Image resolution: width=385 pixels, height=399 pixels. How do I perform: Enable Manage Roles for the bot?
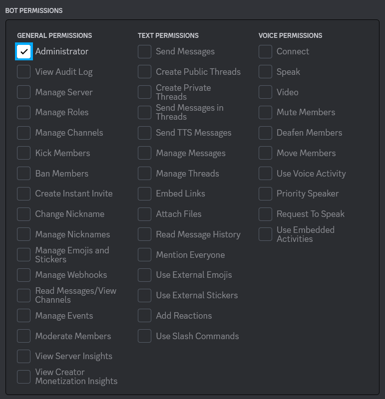23,112
